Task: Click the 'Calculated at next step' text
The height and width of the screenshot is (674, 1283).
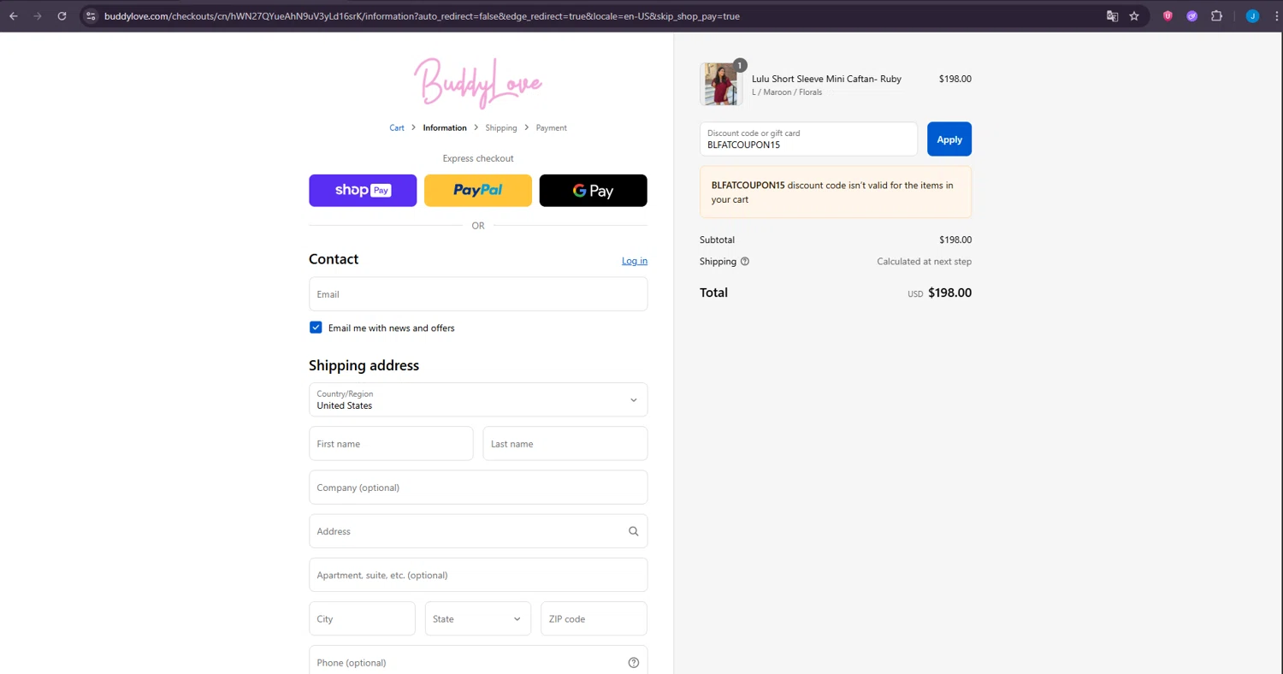Action: click(924, 262)
